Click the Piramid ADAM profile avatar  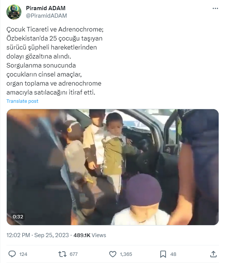click(14, 12)
